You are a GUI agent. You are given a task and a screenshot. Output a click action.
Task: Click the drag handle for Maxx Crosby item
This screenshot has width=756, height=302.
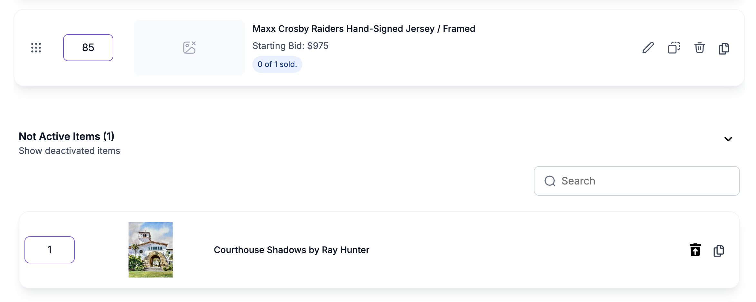(36, 48)
